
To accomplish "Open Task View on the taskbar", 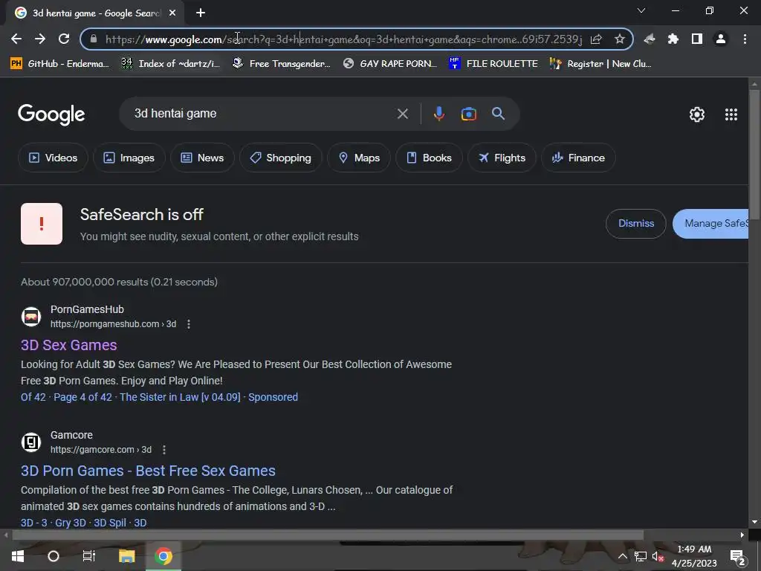I will pos(89,556).
